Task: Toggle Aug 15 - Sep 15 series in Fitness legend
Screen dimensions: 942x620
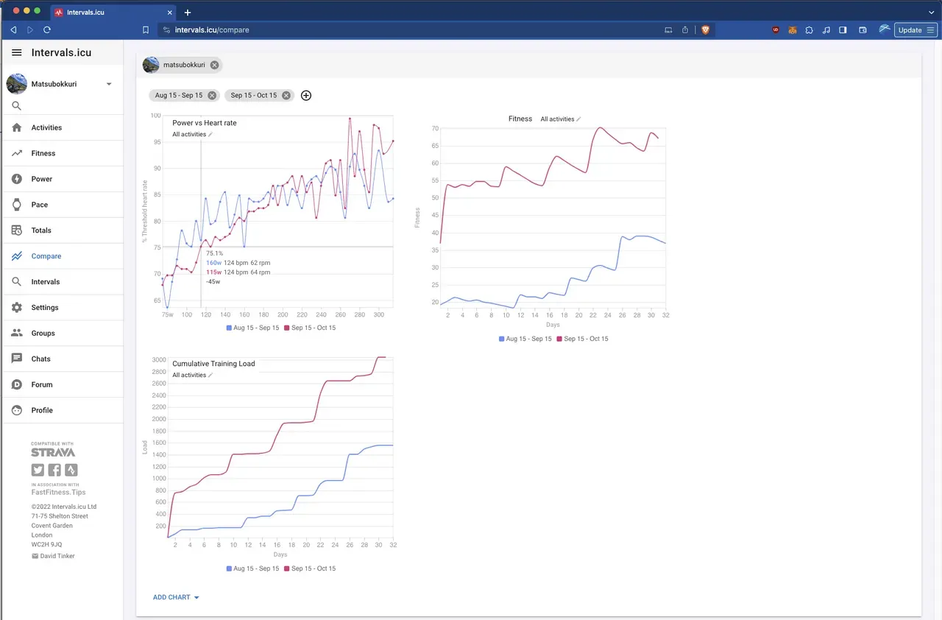Action: coord(525,339)
